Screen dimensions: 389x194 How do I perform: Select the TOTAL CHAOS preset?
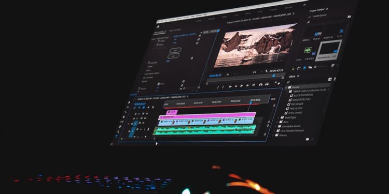coord(293,113)
